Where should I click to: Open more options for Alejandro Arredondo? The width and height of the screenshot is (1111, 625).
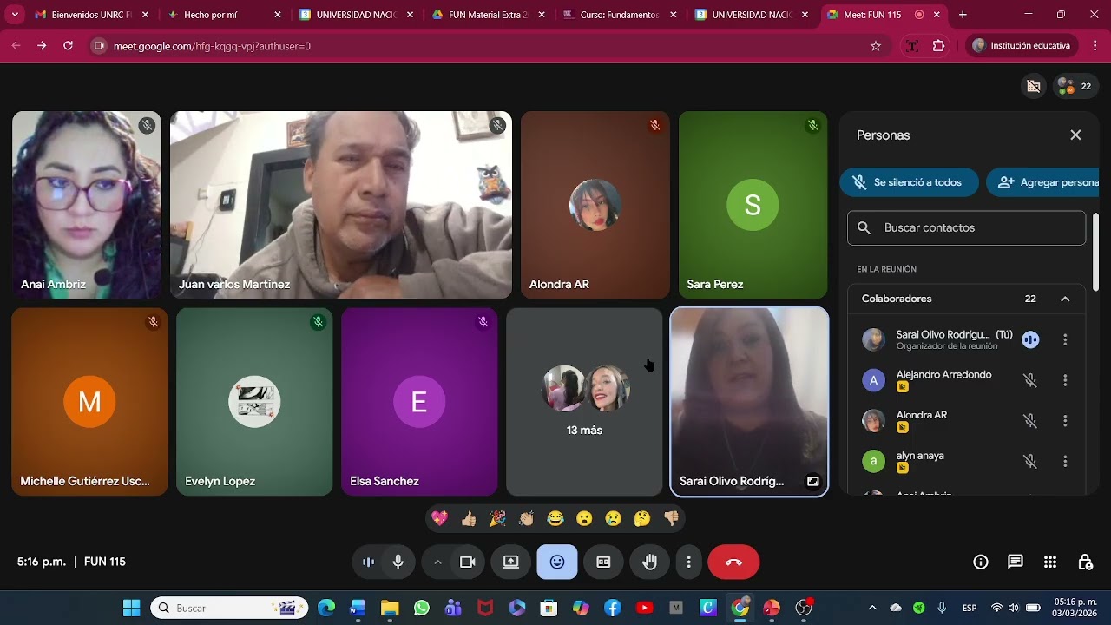point(1065,380)
